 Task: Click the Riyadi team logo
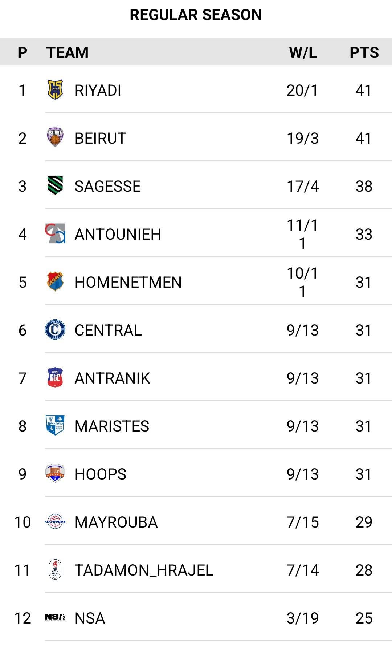pos(55,90)
